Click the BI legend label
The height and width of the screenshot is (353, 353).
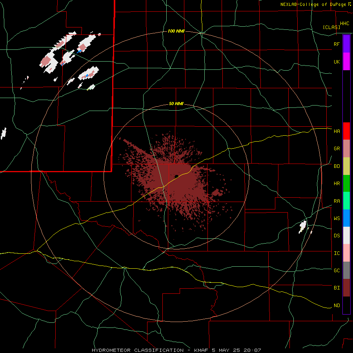pyautogui.click(x=337, y=288)
